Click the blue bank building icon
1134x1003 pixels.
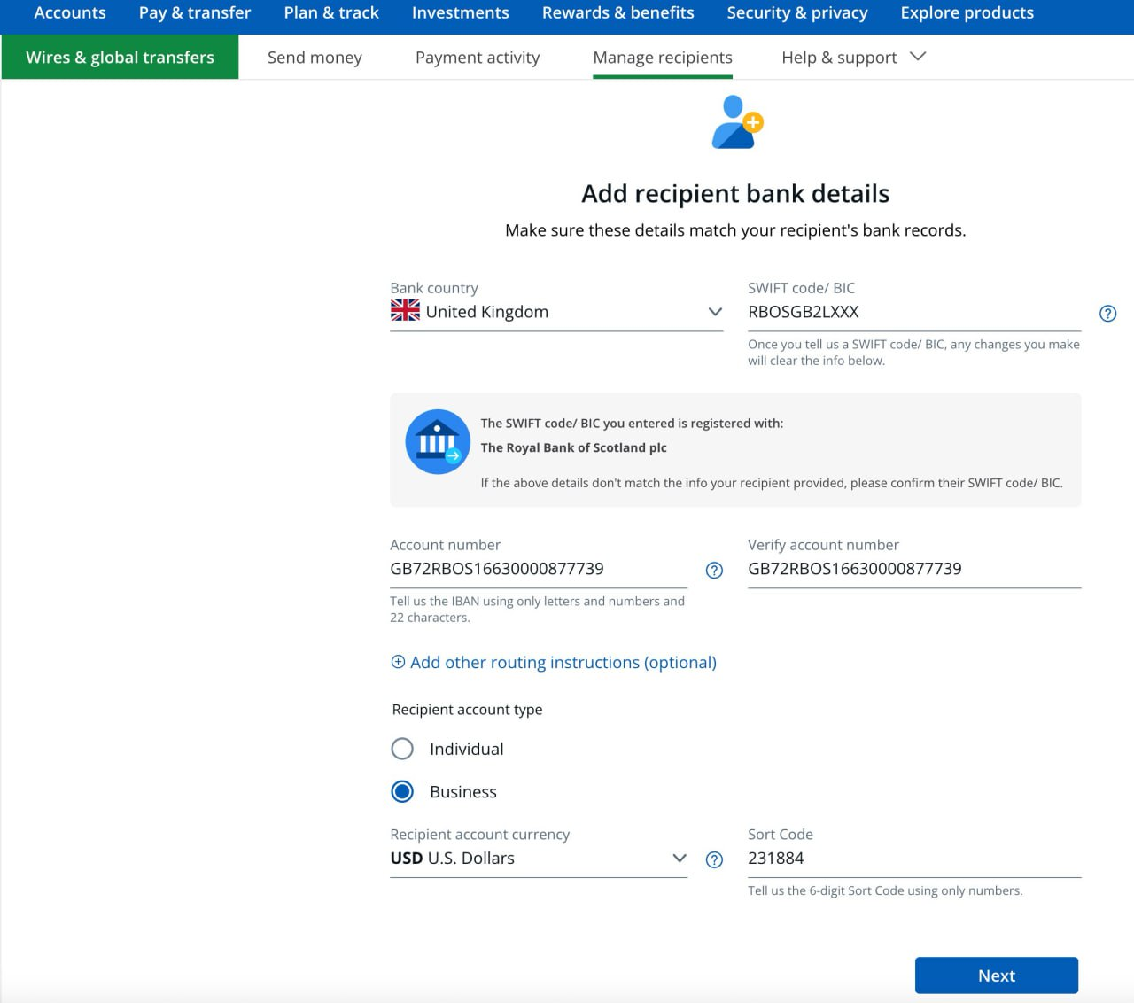(x=438, y=441)
